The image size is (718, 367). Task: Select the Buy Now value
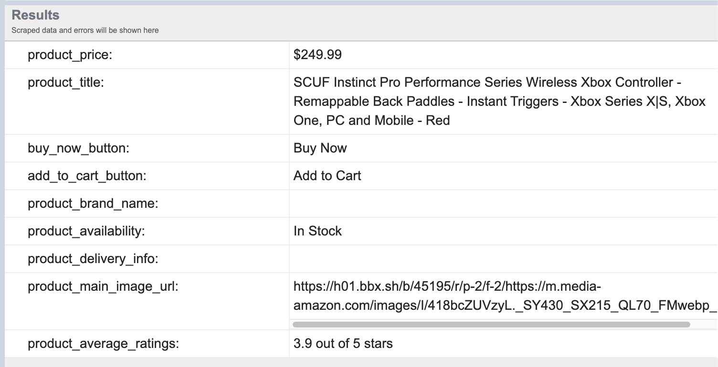click(x=320, y=148)
